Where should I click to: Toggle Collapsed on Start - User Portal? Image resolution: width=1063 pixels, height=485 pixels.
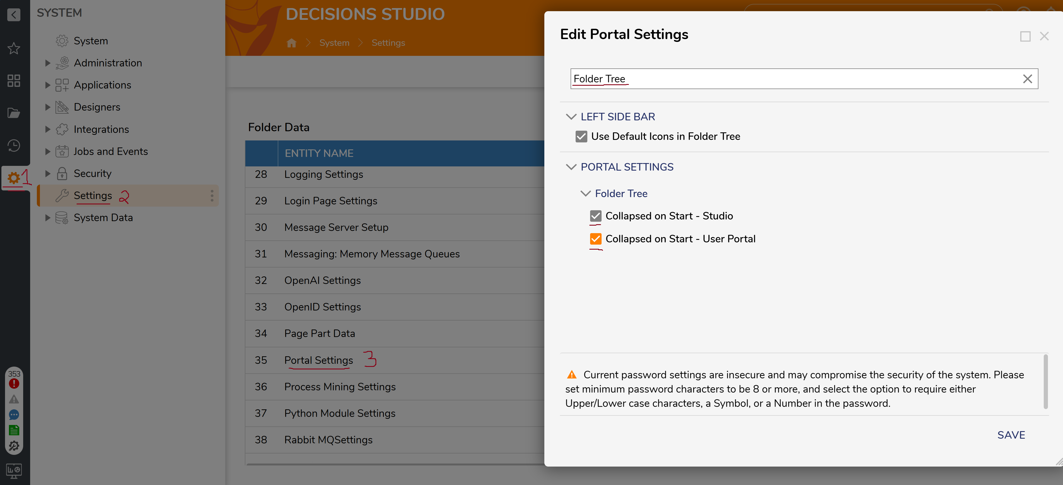pyautogui.click(x=595, y=238)
